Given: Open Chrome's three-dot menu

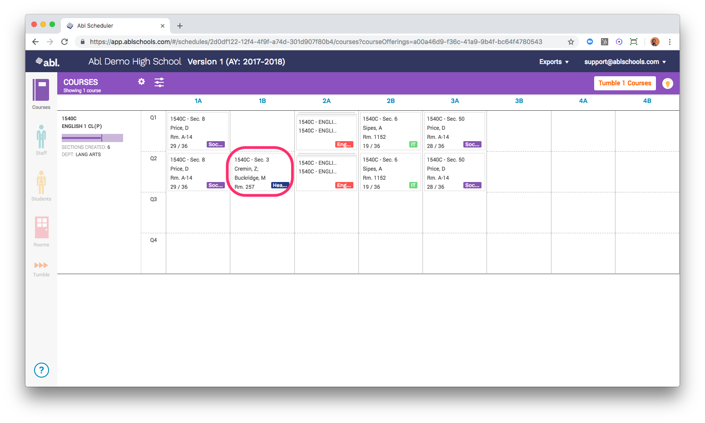Looking at the screenshot, I should click(x=670, y=42).
